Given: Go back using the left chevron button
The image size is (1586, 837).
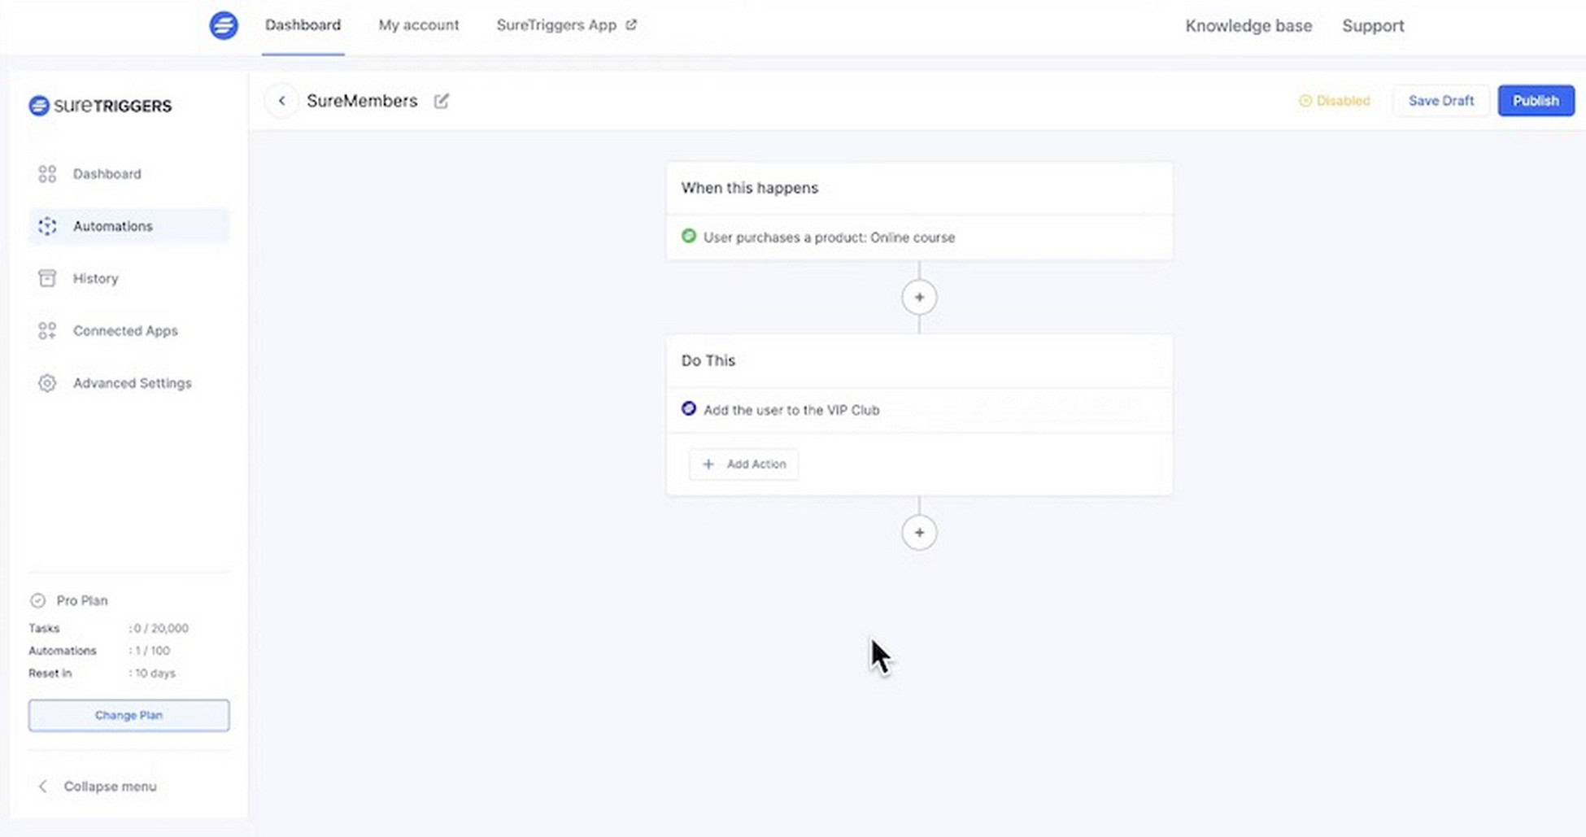Looking at the screenshot, I should (281, 101).
